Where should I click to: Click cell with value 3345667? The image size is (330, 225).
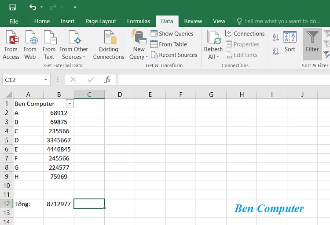(59, 140)
